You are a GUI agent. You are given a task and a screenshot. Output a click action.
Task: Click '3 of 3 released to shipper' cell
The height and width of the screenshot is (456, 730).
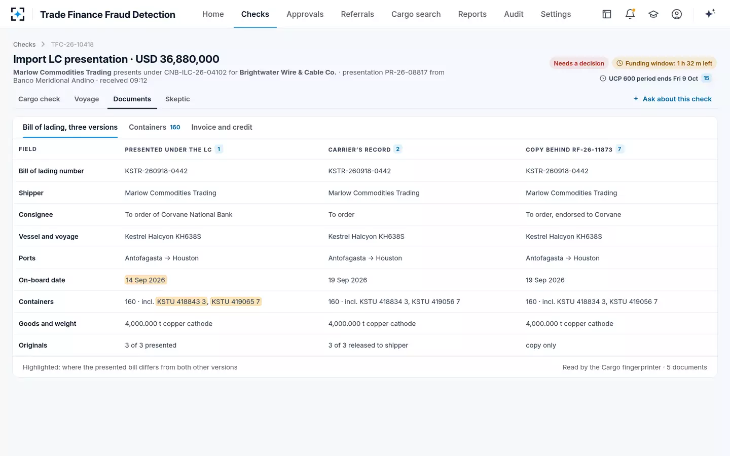pos(368,346)
